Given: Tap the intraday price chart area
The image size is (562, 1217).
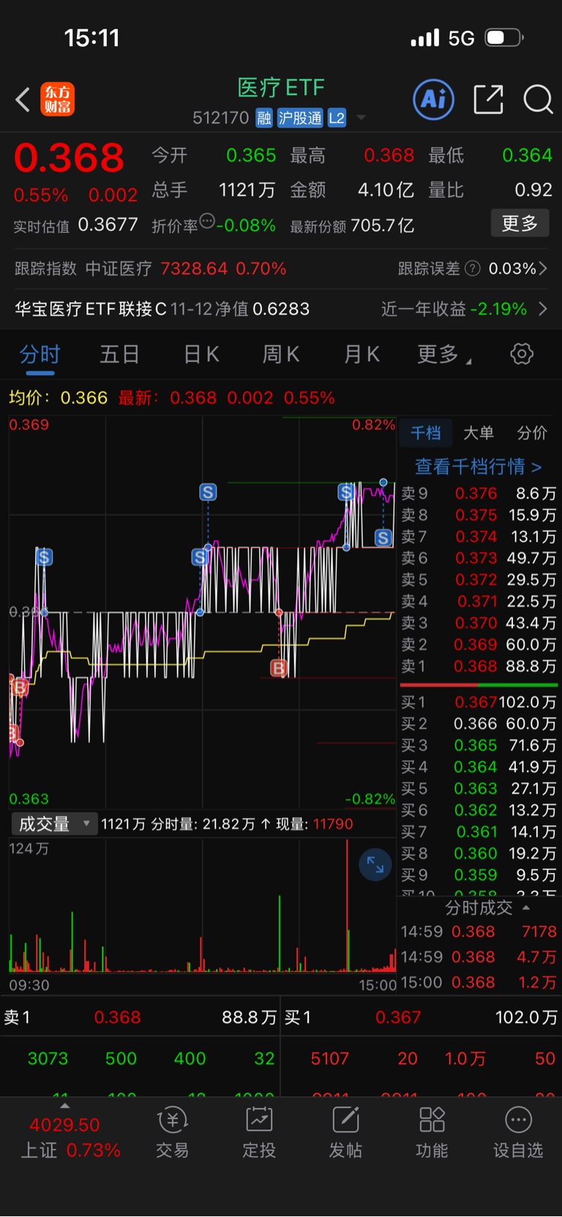Looking at the screenshot, I should [202, 613].
